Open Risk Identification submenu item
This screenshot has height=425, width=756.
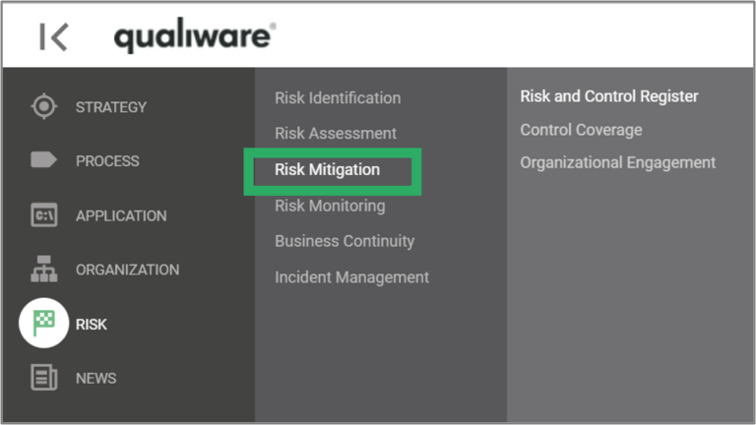pos(338,97)
